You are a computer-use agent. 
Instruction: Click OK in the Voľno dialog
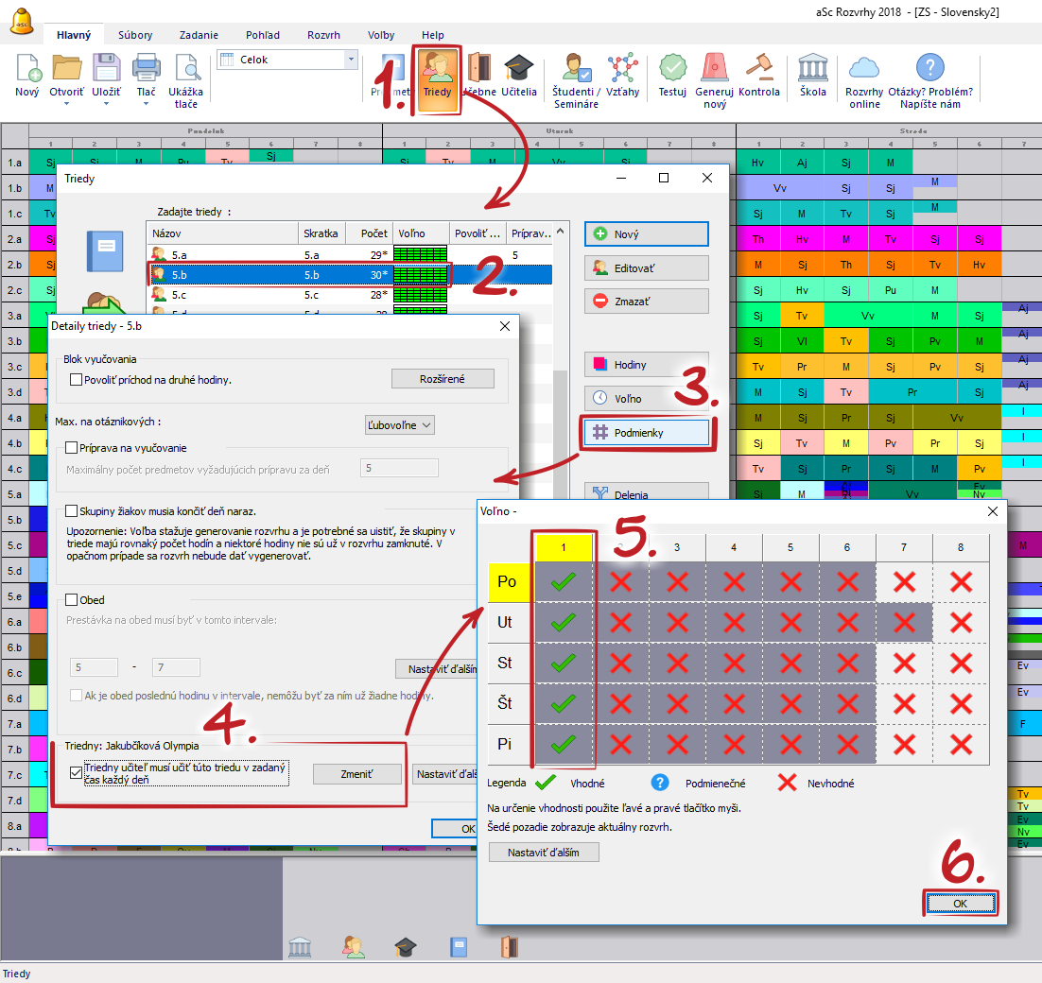960,904
